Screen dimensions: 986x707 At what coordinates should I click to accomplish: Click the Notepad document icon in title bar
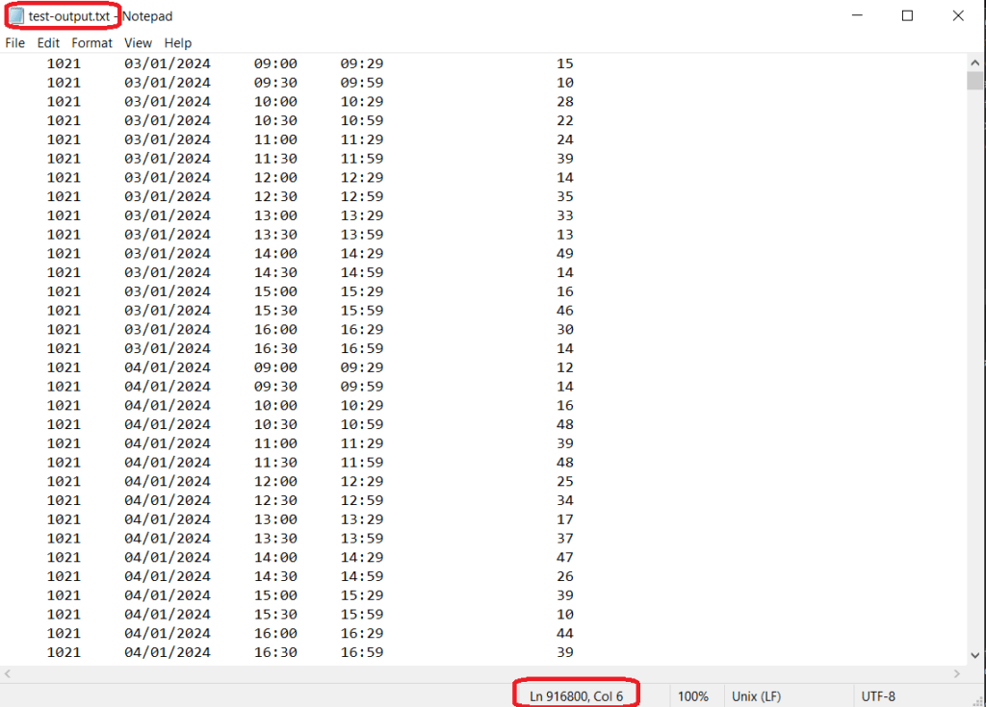click(x=16, y=15)
